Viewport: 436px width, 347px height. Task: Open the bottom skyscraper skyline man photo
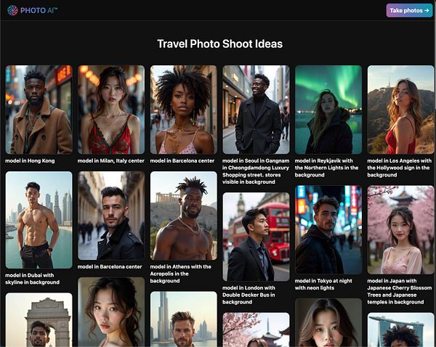tap(184, 319)
